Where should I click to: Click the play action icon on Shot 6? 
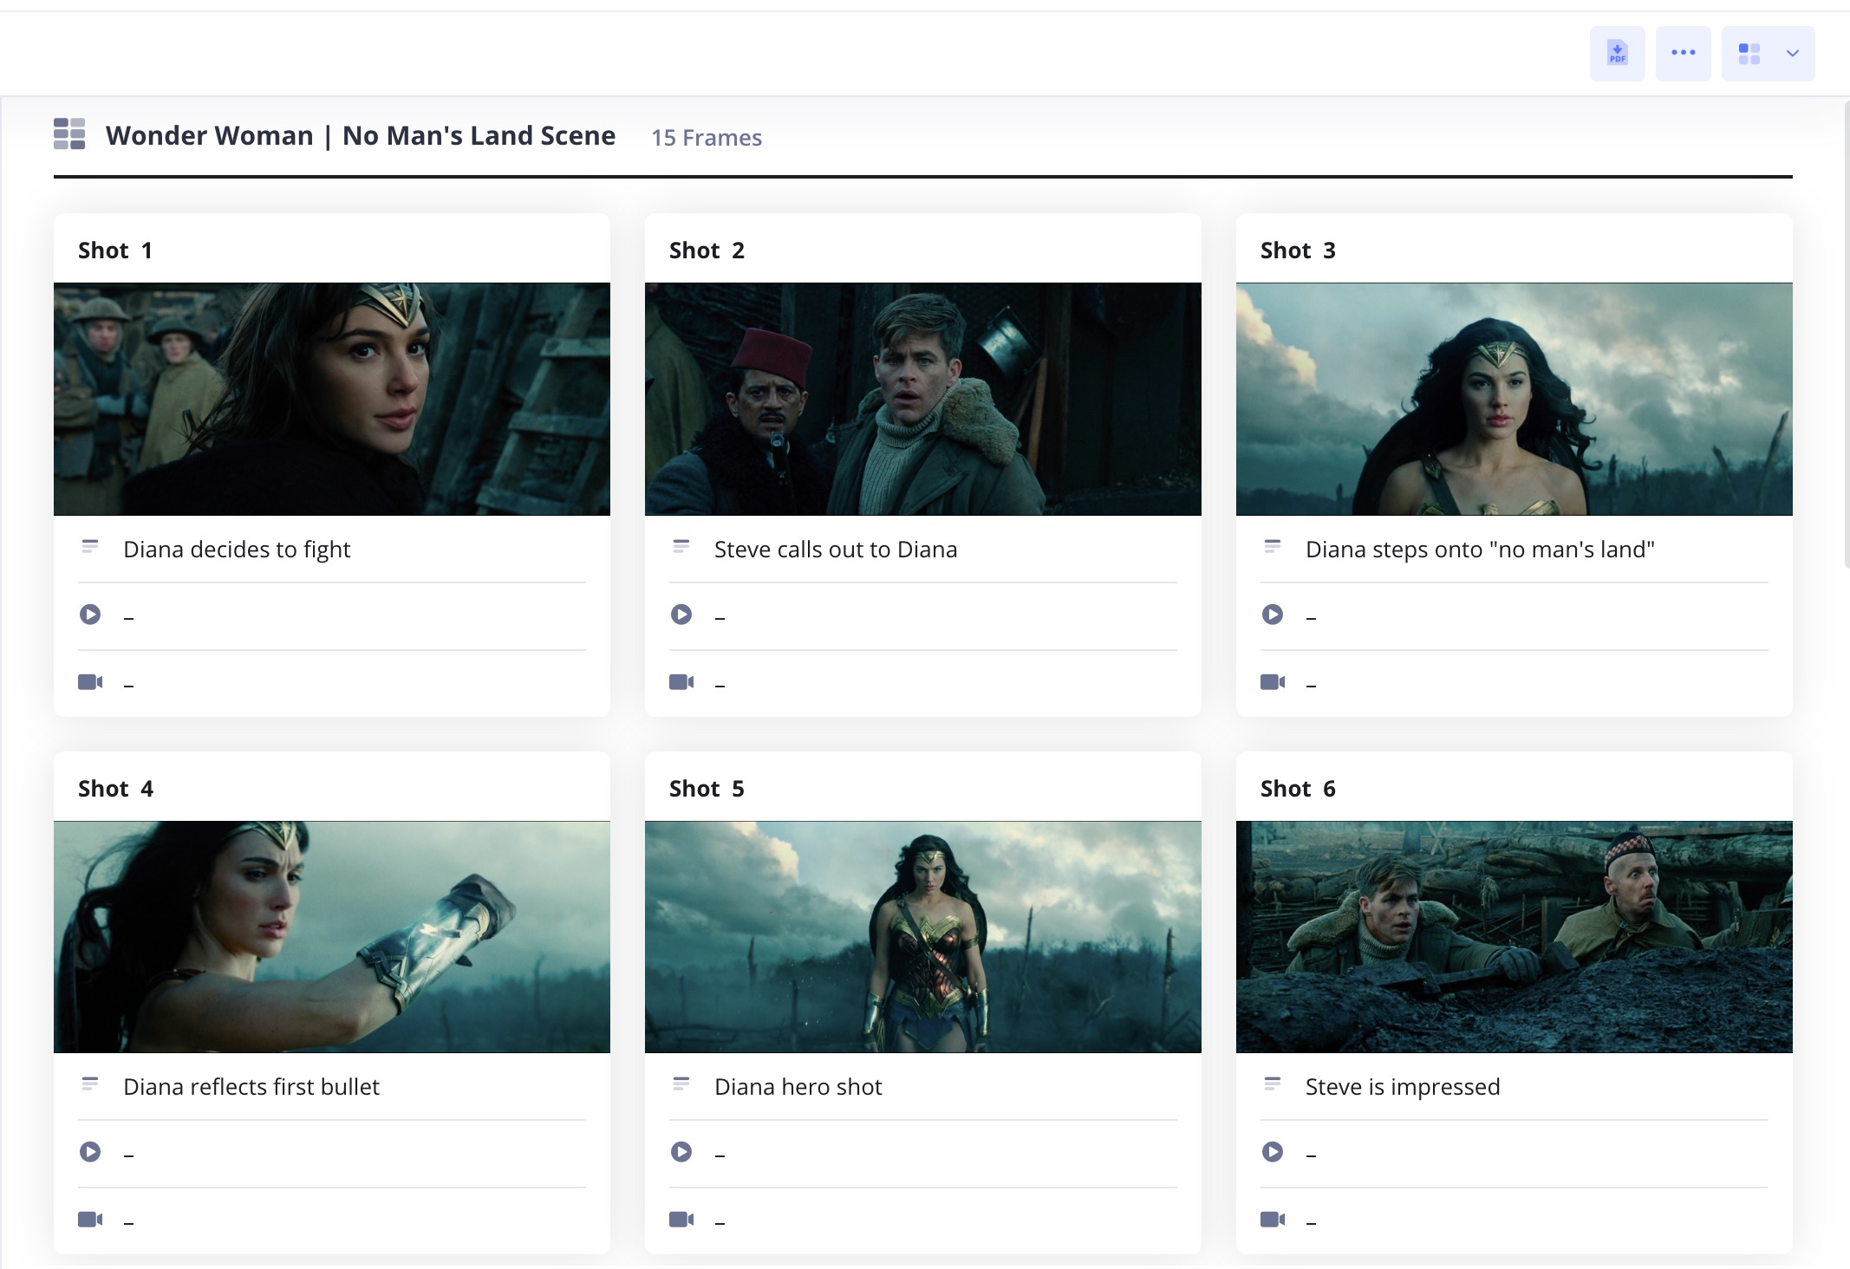coord(1273,1152)
